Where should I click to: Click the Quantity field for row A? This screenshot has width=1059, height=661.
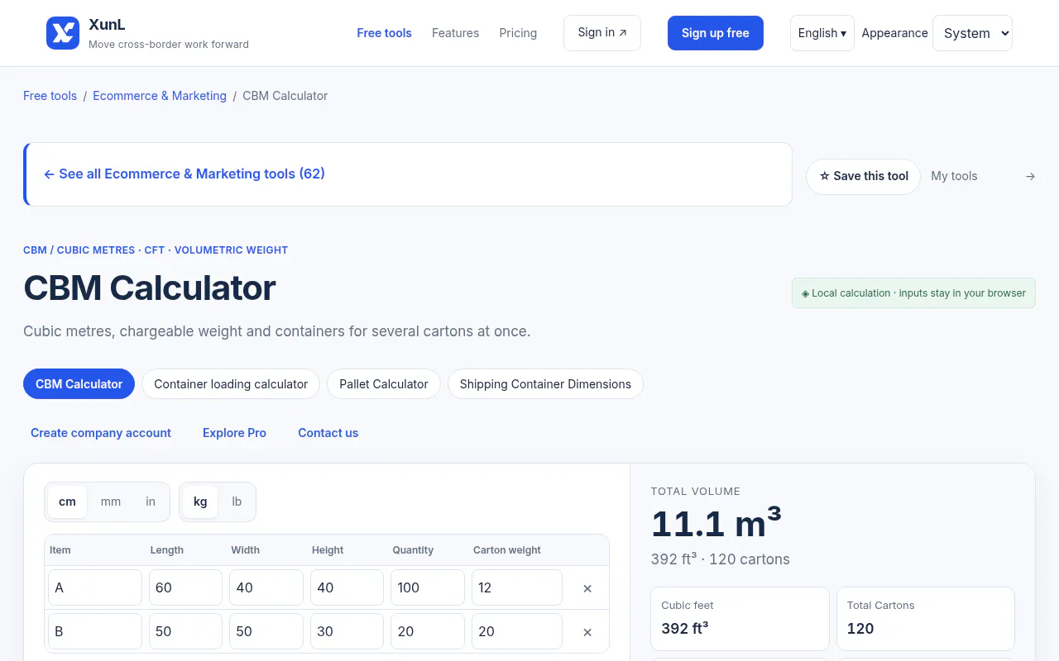point(428,587)
